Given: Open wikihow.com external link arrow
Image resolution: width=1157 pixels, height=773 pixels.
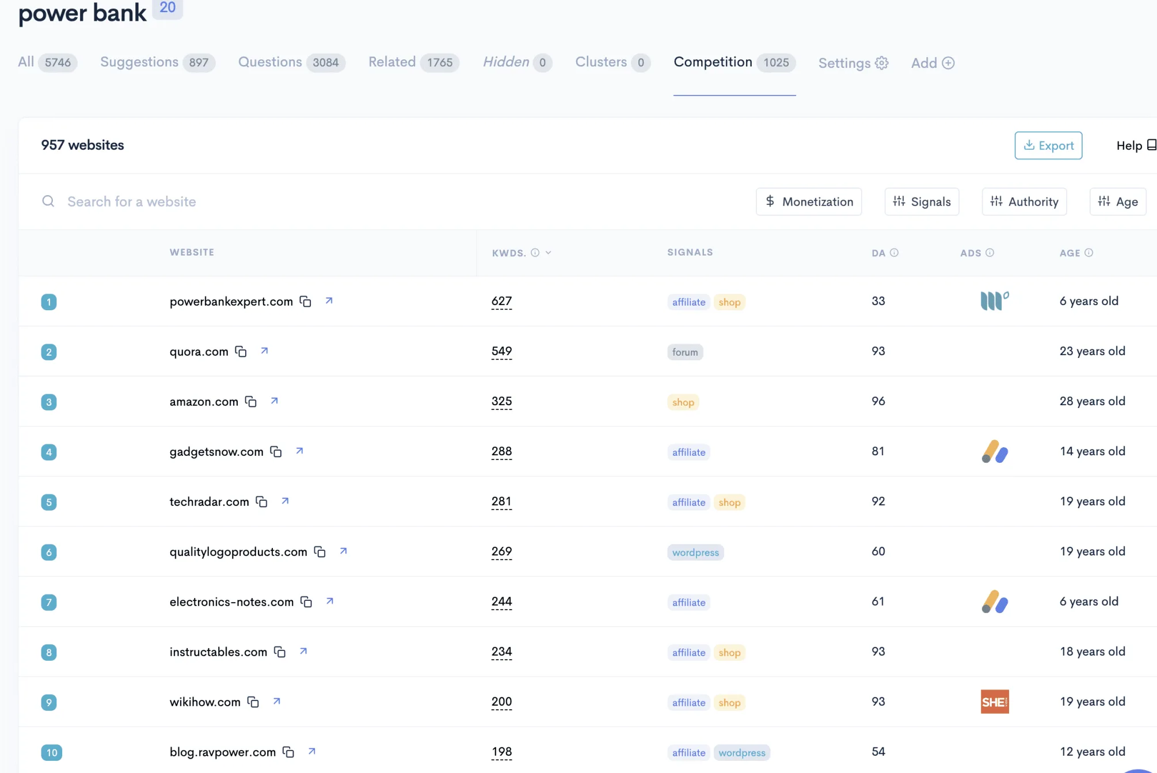Looking at the screenshot, I should tap(277, 701).
